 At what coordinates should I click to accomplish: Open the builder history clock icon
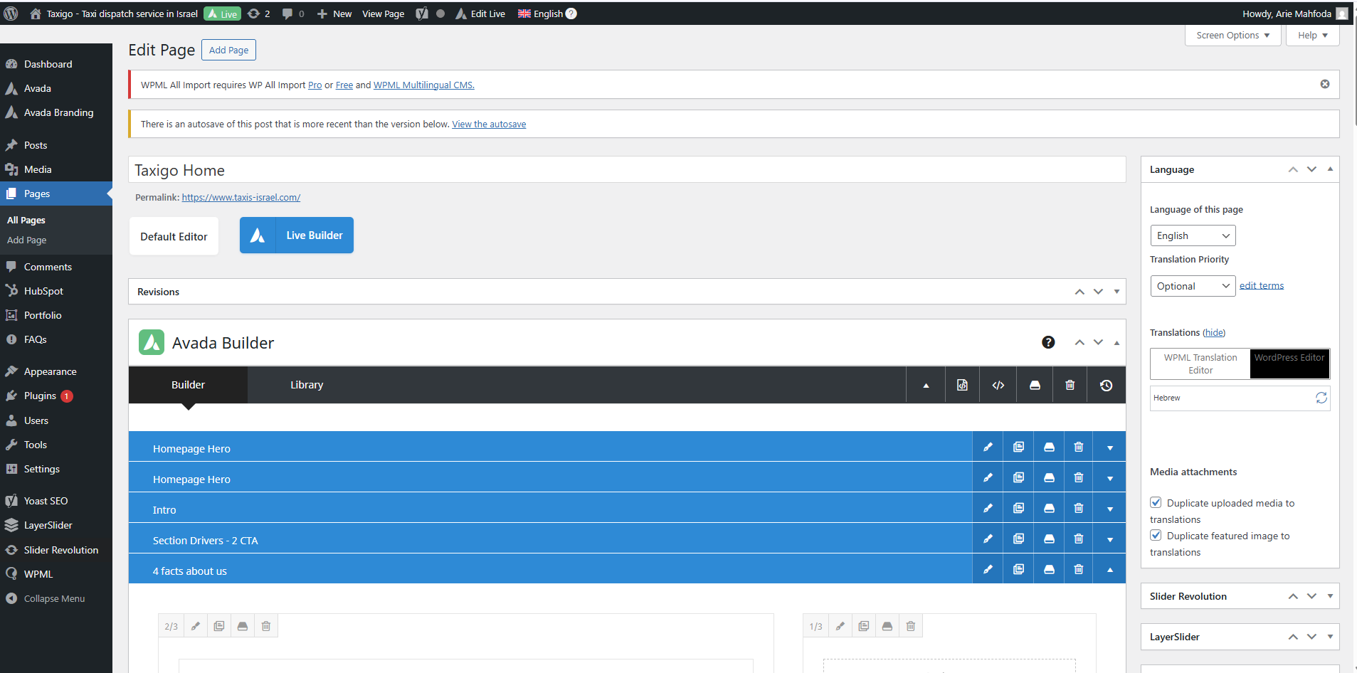[1106, 385]
